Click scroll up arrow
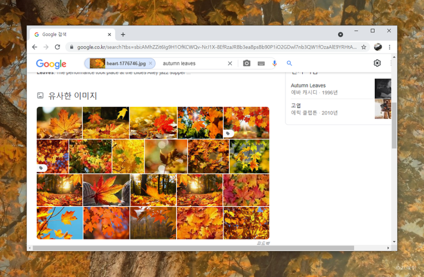Screen dimensions: 424x277 click(394, 57)
